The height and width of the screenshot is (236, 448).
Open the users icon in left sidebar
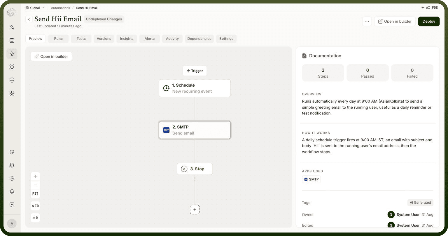(x=12, y=27)
